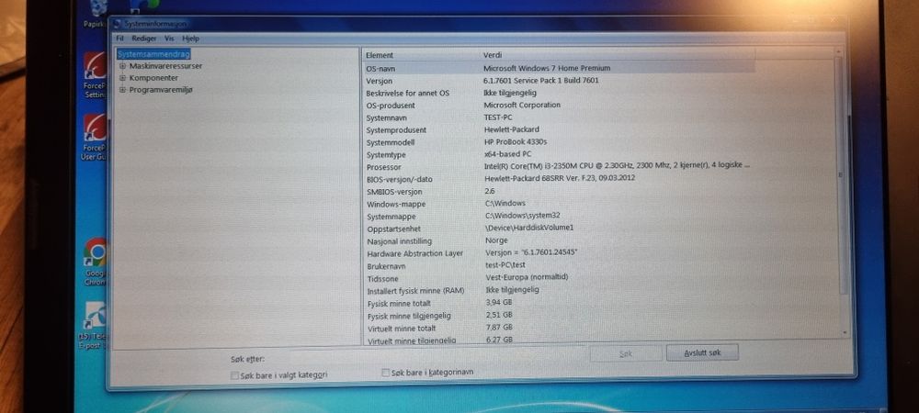Select the Programvaremiljø tree item
The image size is (919, 413).
(161, 90)
